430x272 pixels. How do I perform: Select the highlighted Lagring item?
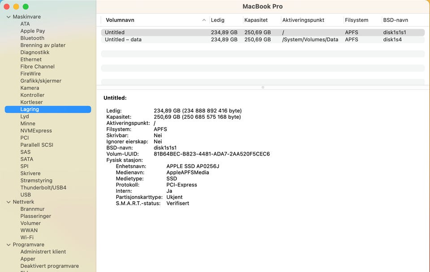tap(48, 109)
